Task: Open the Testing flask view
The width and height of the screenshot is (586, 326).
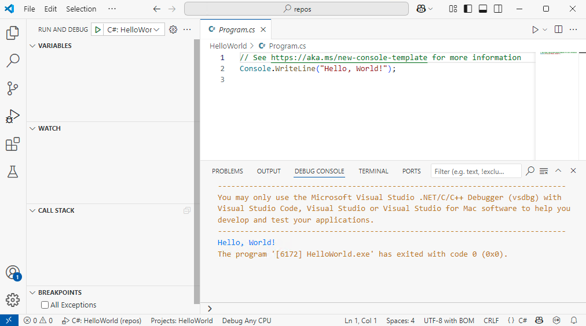Action: click(13, 172)
